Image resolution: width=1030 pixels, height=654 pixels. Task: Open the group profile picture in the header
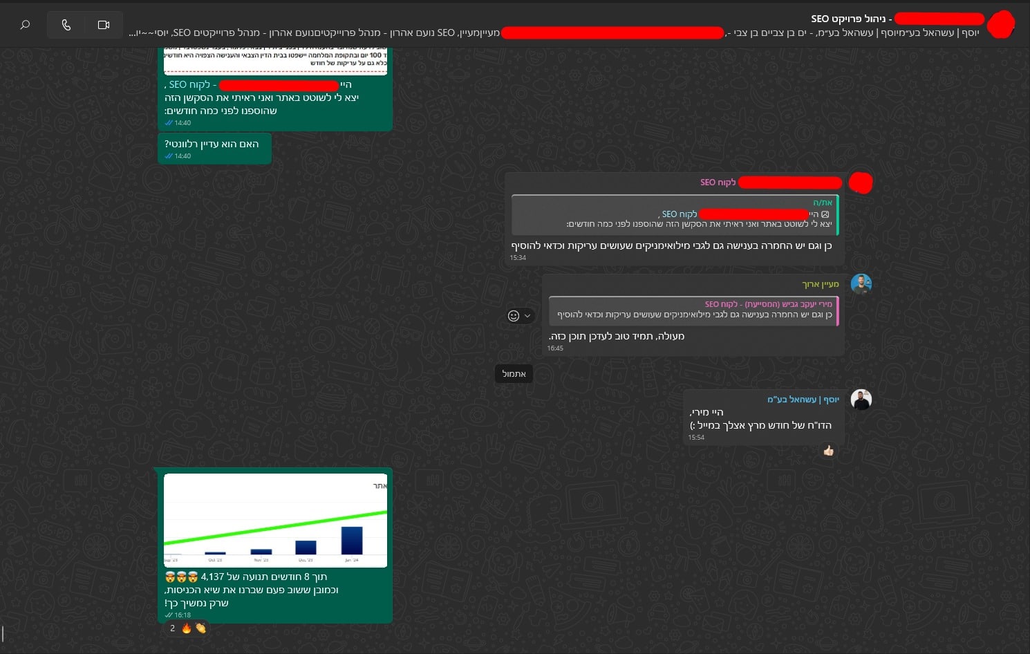1000,25
